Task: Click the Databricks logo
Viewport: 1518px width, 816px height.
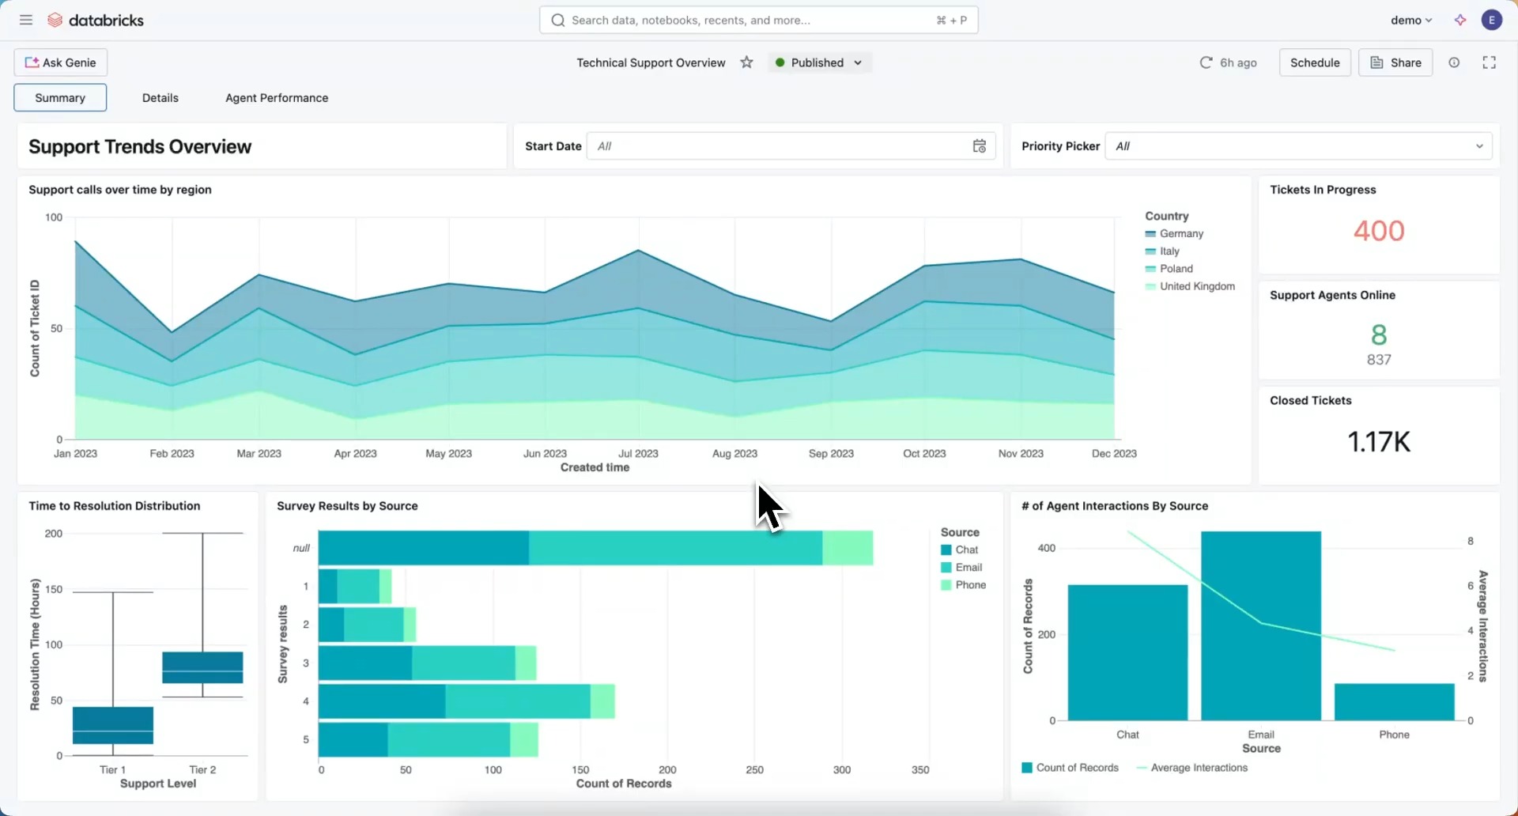Action: 96,20
